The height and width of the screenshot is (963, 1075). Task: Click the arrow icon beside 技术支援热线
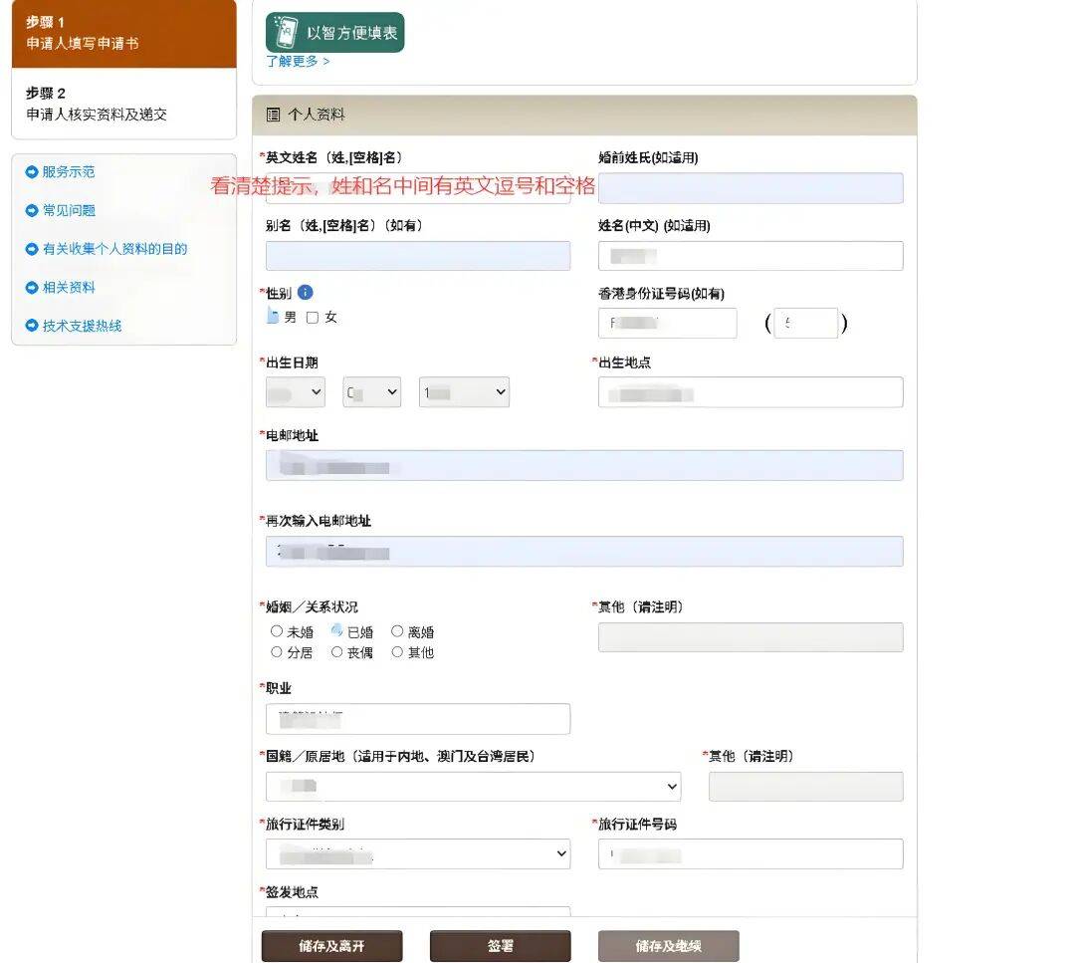click(x=32, y=327)
